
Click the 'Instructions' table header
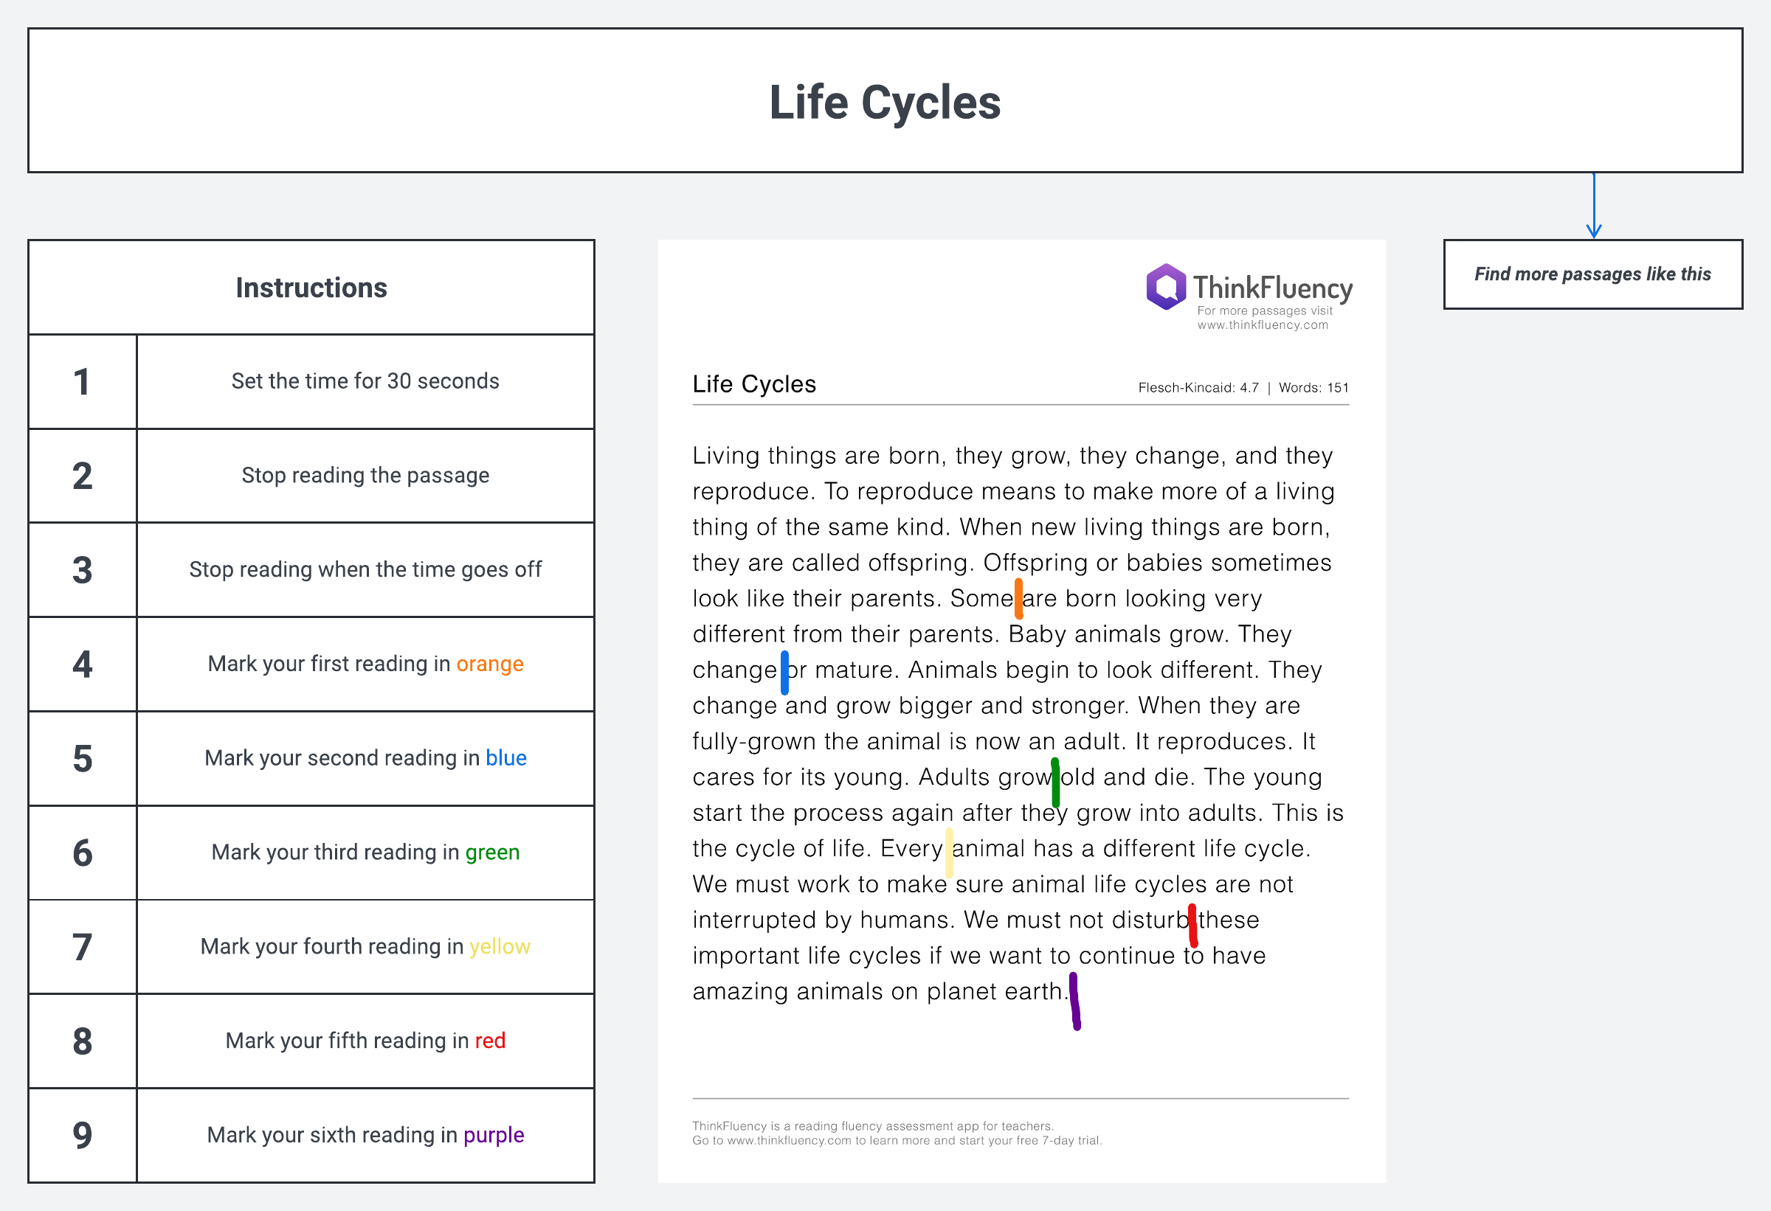(x=311, y=288)
